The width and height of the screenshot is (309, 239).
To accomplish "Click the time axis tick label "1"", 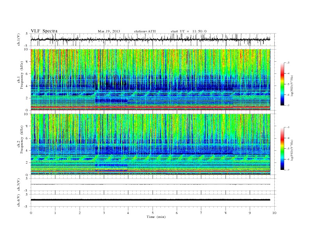I will pyautogui.click(x=55, y=213).
